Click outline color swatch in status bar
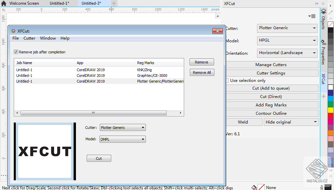Viewport: 334px width, 190px height. pos(328,188)
